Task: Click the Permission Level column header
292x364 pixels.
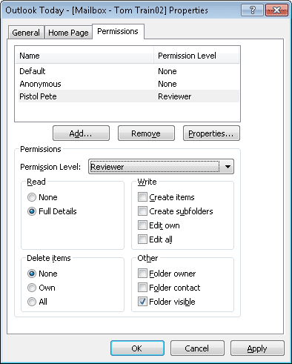Action: click(196, 56)
